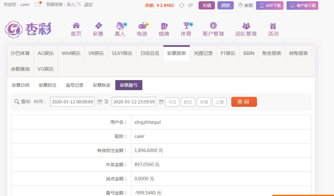334x196 pixels.
Task: Open 追号记录 sub-tab
Action: [x=74, y=85]
